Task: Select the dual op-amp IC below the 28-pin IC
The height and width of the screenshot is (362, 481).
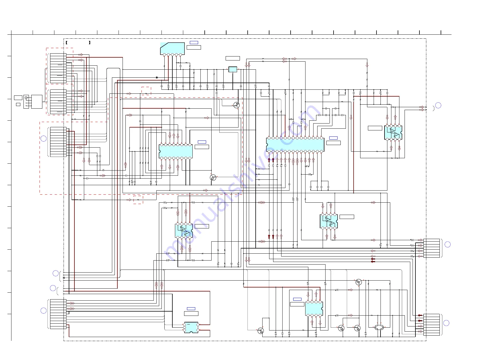Action: click(x=329, y=221)
